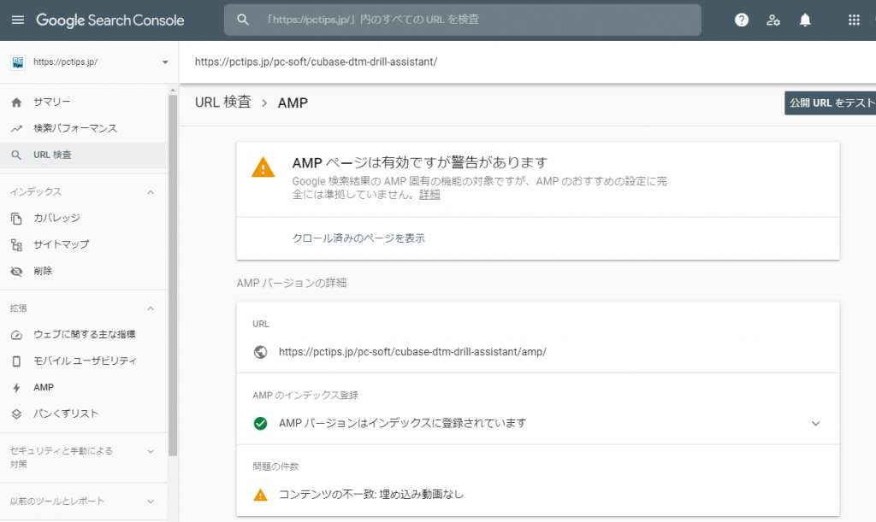Expand the AMP index registration details chevron
This screenshot has width=876, height=522.
(815, 423)
